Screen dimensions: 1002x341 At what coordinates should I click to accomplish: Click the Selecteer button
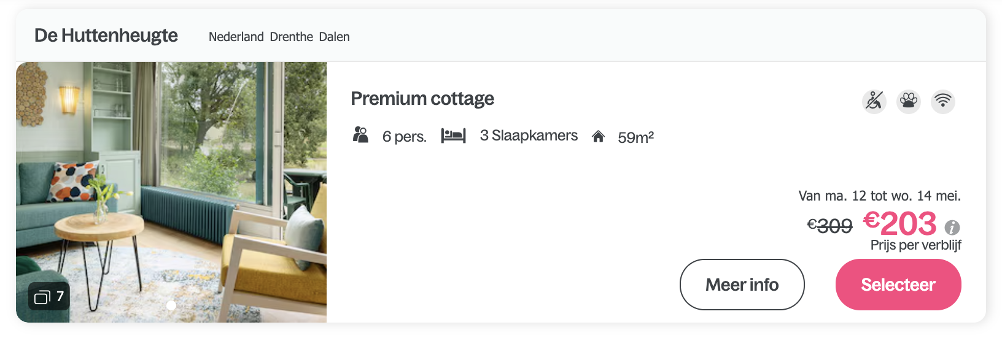point(898,285)
